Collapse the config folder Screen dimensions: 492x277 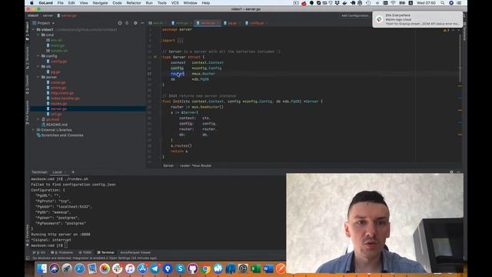click(38, 56)
